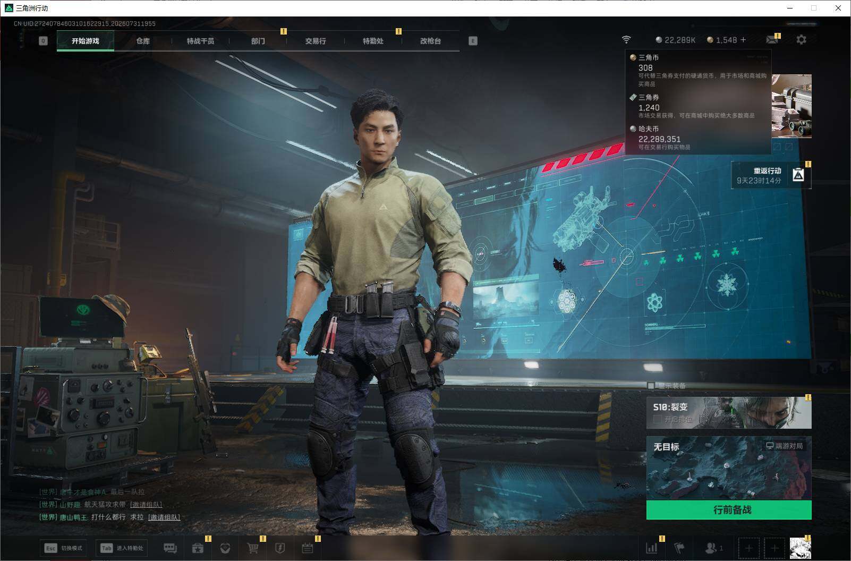Click the Q key previous-tab icon
Image resolution: width=851 pixels, height=561 pixels.
click(x=44, y=41)
